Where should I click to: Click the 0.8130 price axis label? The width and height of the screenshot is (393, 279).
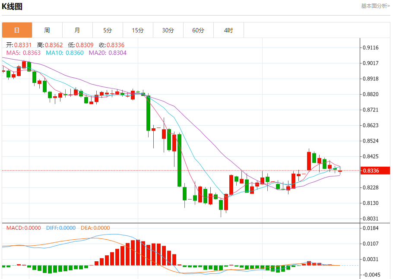click(x=371, y=203)
